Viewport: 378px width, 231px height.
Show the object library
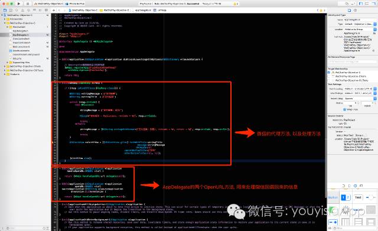pyautogui.click(x=356, y=186)
